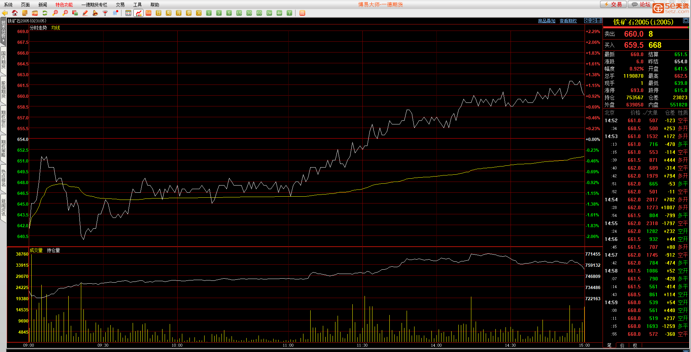Click the Y period toolbar icon
The height and width of the screenshot is (352, 691).
[x=289, y=13]
